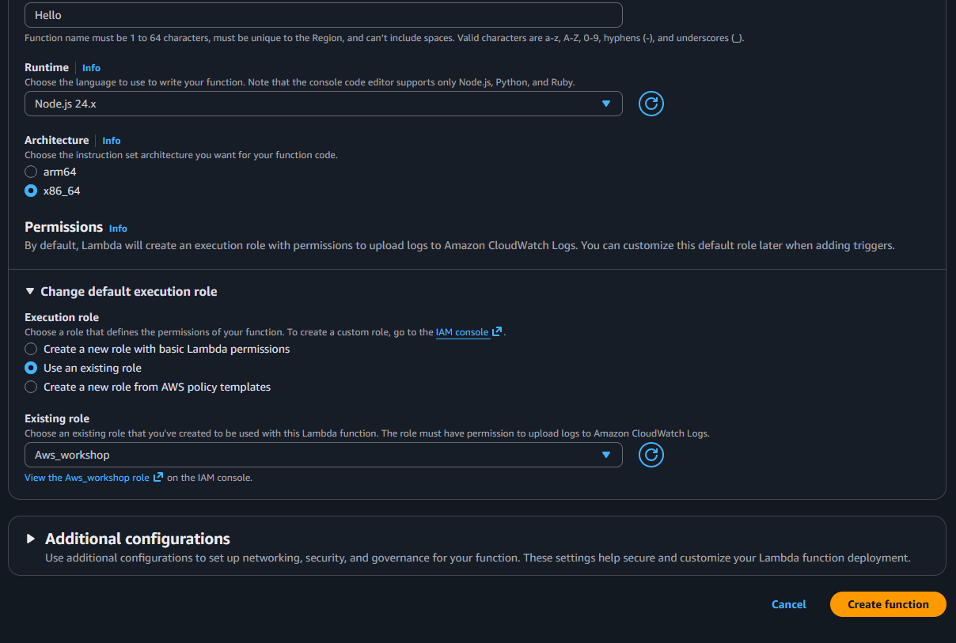Open Info link next to Architecture
956x643 pixels.
(x=111, y=141)
